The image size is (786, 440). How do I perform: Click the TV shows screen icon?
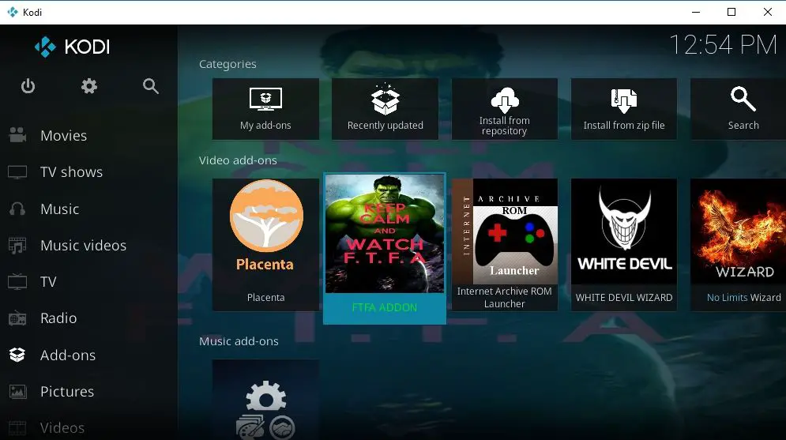(x=17, y=172)
